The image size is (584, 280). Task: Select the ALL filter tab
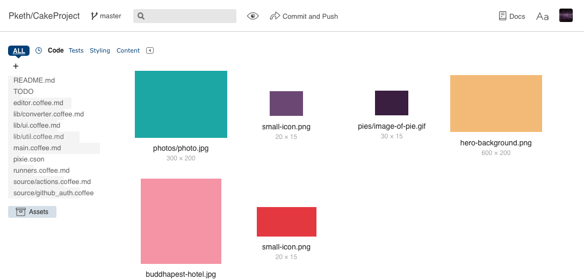pos(19,51)
